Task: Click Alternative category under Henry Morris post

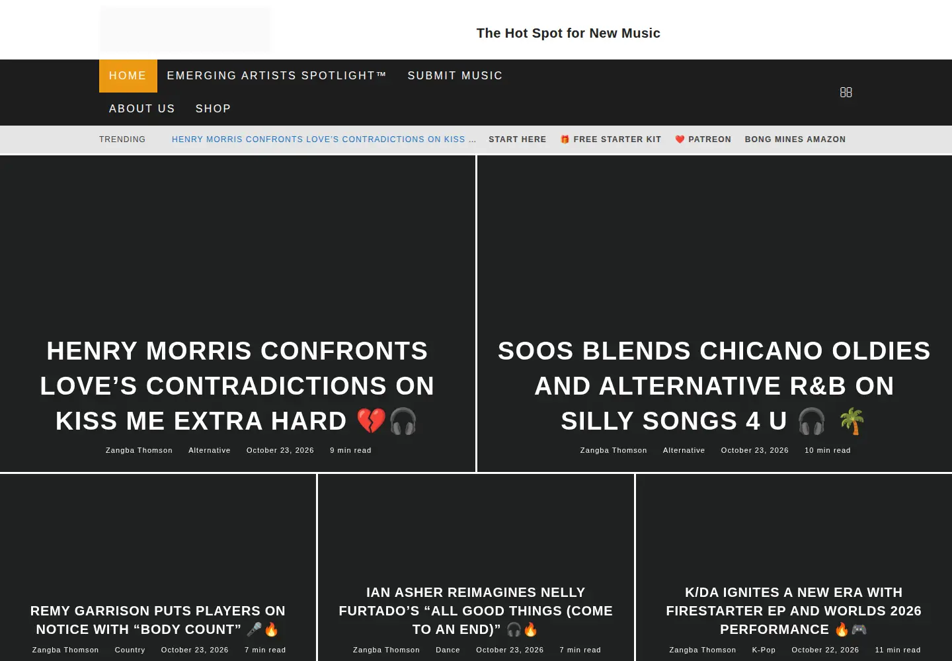Action: tap(210, 450)
